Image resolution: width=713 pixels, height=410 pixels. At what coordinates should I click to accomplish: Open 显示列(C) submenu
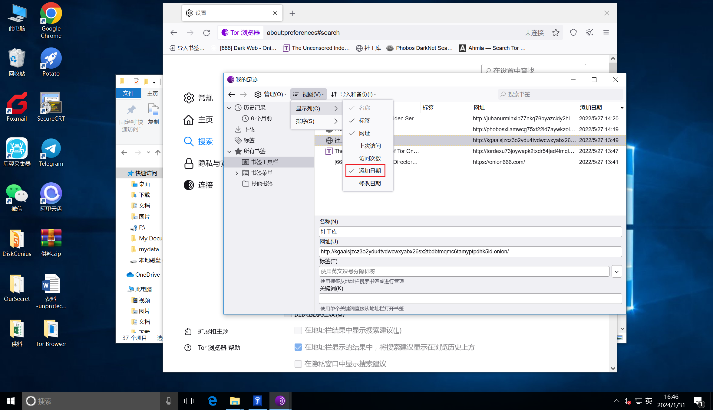(x=316, y=109)
